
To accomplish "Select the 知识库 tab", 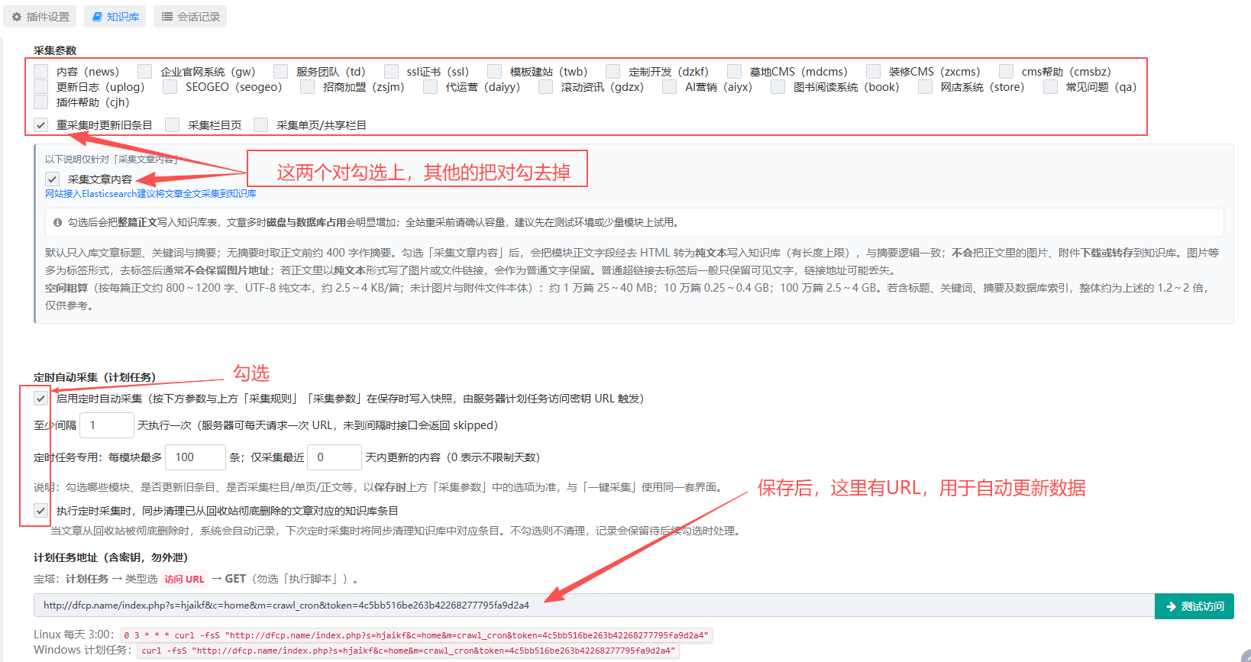I will [x=115, y=17].
